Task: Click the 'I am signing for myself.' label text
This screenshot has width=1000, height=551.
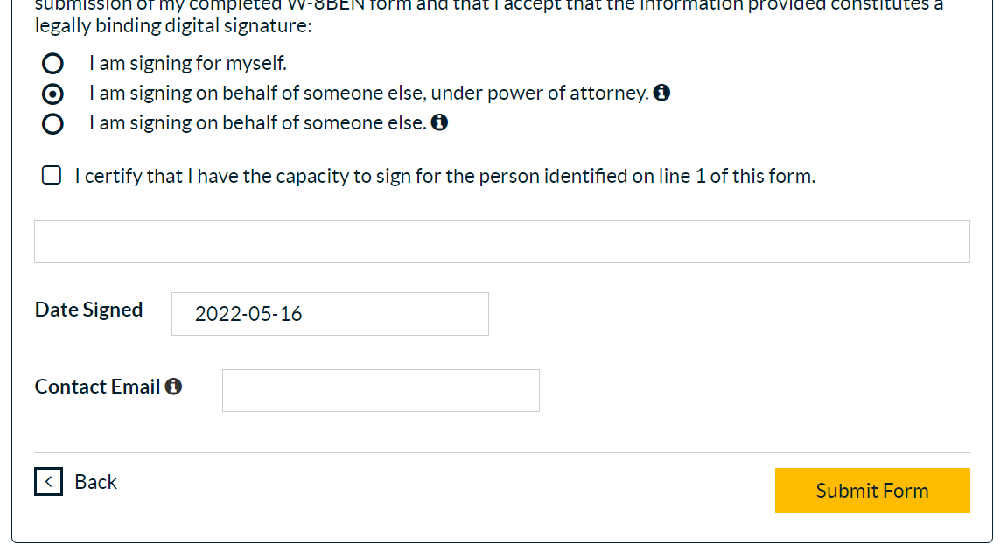Action: (x=188, y=64)
